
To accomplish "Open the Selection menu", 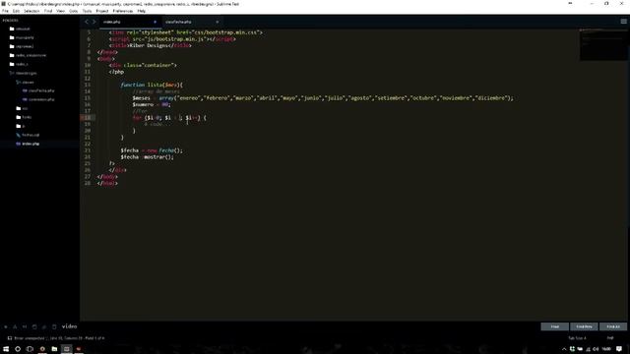I will [31, 11].
